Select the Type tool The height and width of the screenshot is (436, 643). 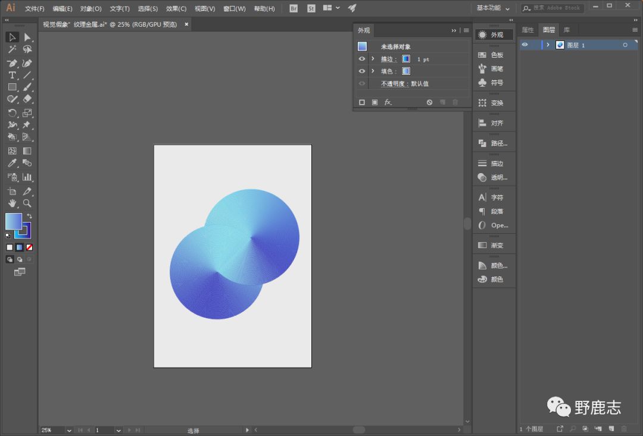tap(12, 75)
